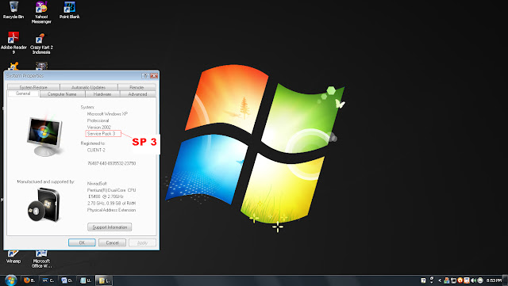Select the General tab
The image size is (508, 286).
click(23, 93)
